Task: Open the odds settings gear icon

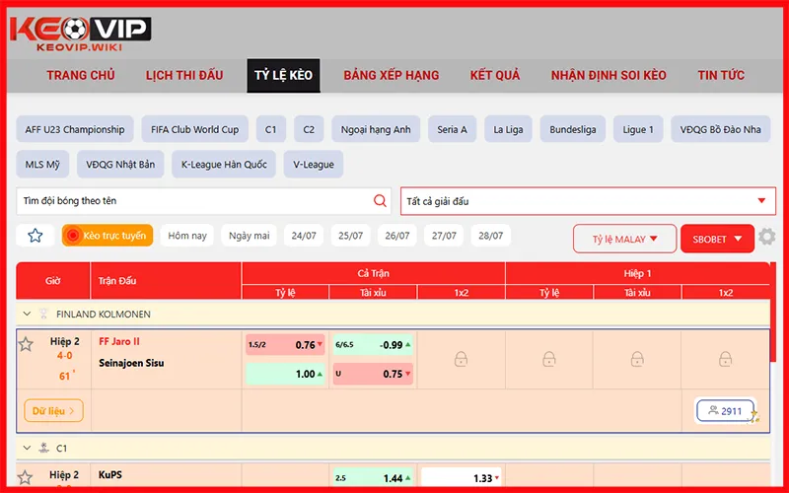Action: (x=766, y=238)
